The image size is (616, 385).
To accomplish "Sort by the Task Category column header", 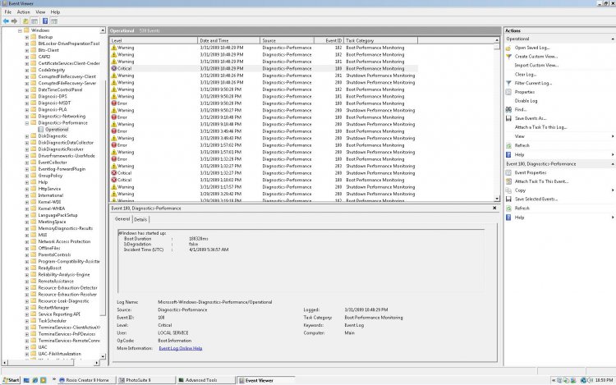I will point(380,40).
